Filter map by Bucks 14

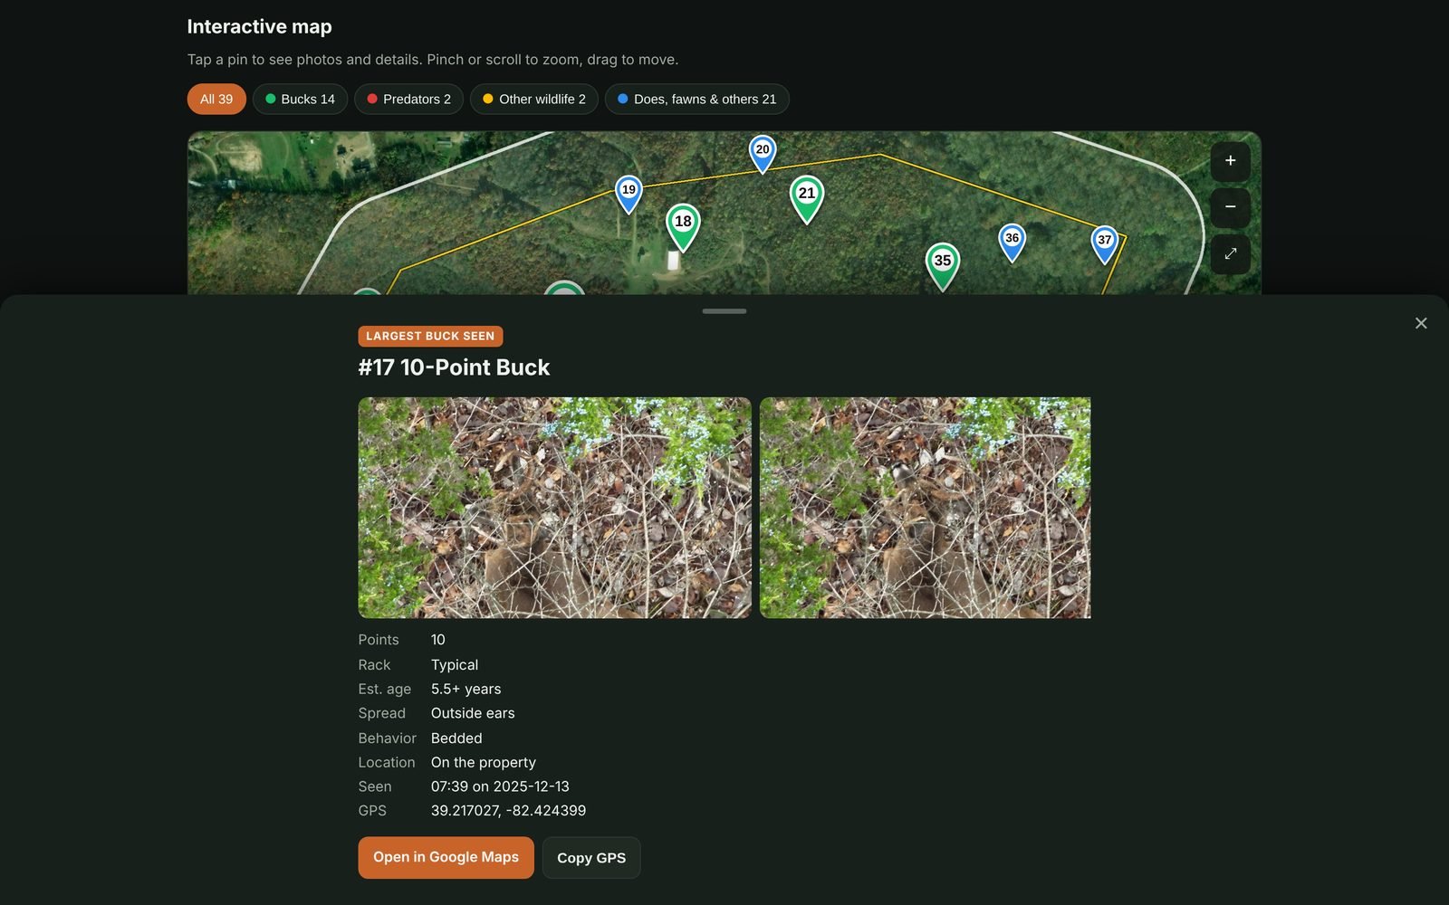tap(300, 100)
